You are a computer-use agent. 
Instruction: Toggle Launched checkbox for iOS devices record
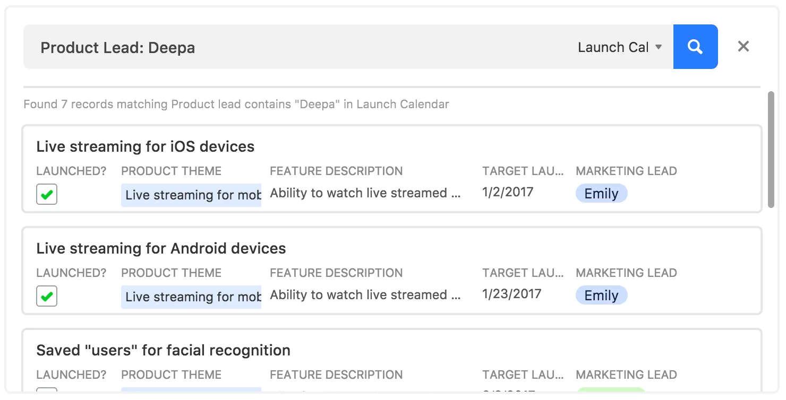coord(47,194)
